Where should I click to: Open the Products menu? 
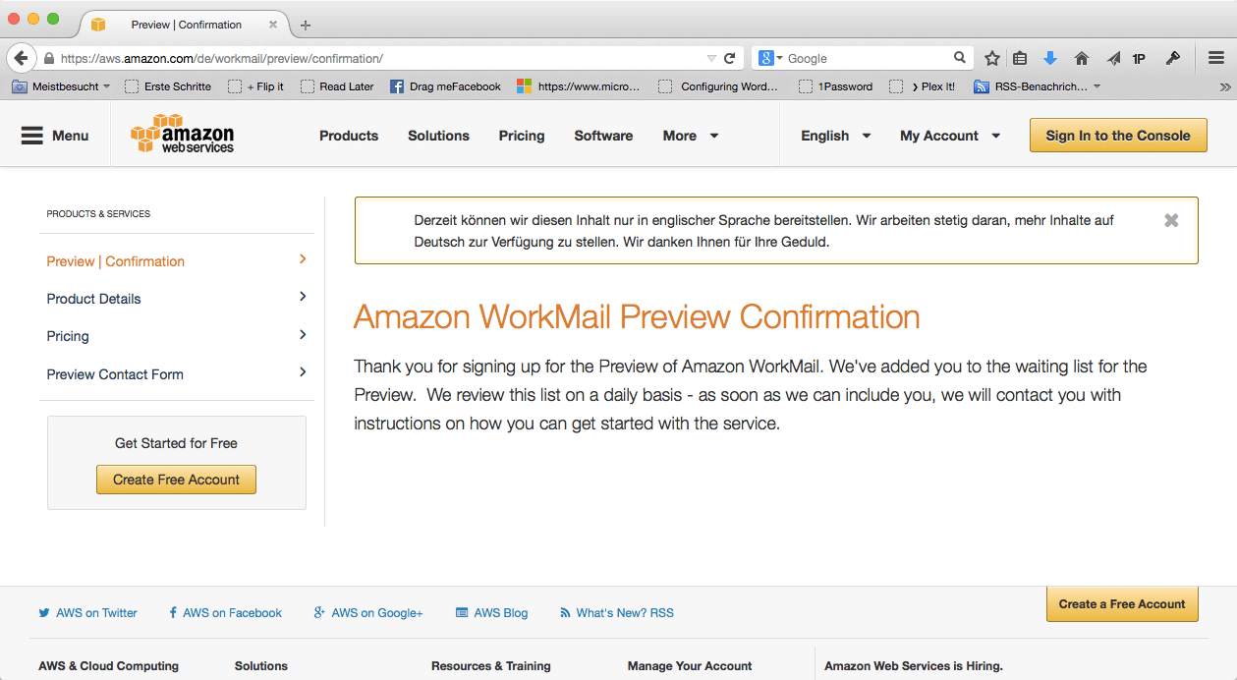pos(349,136)
